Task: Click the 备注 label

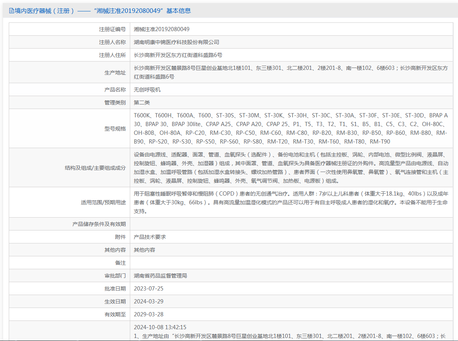Action: [120, 263]
